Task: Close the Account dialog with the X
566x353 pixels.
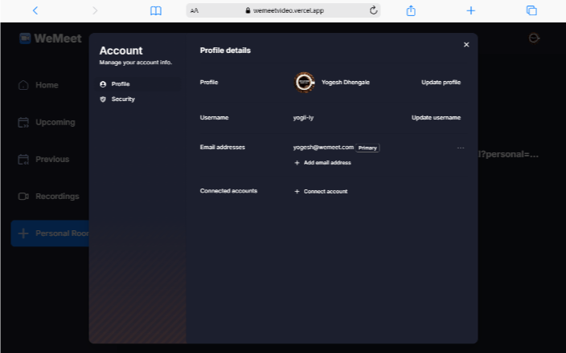Action: click(466, 45)
